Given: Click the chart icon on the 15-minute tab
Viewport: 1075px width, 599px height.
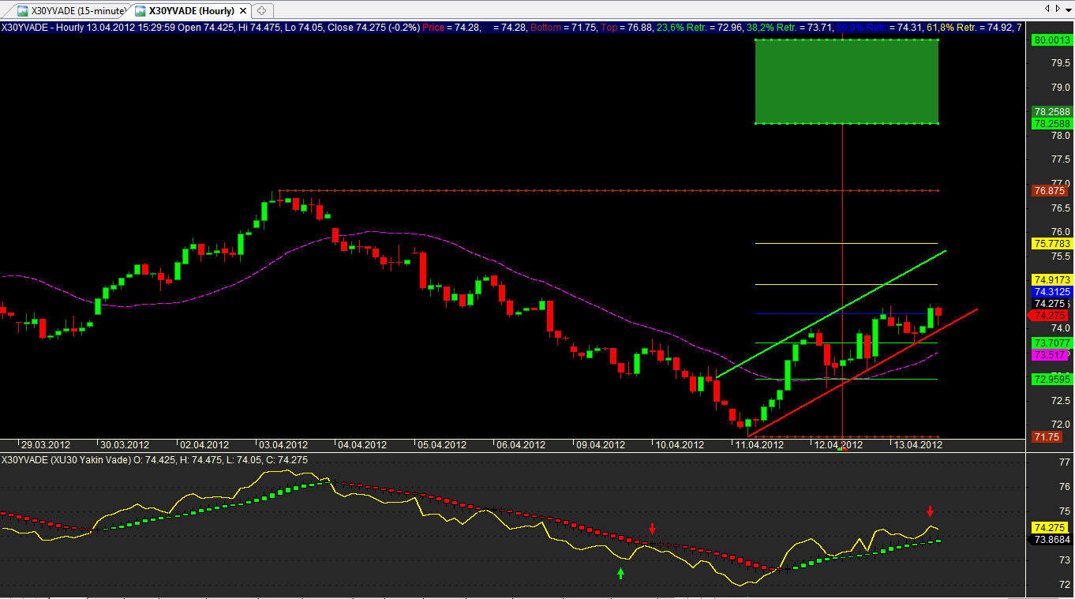Looking at the screenshot, I should point(23,11).
